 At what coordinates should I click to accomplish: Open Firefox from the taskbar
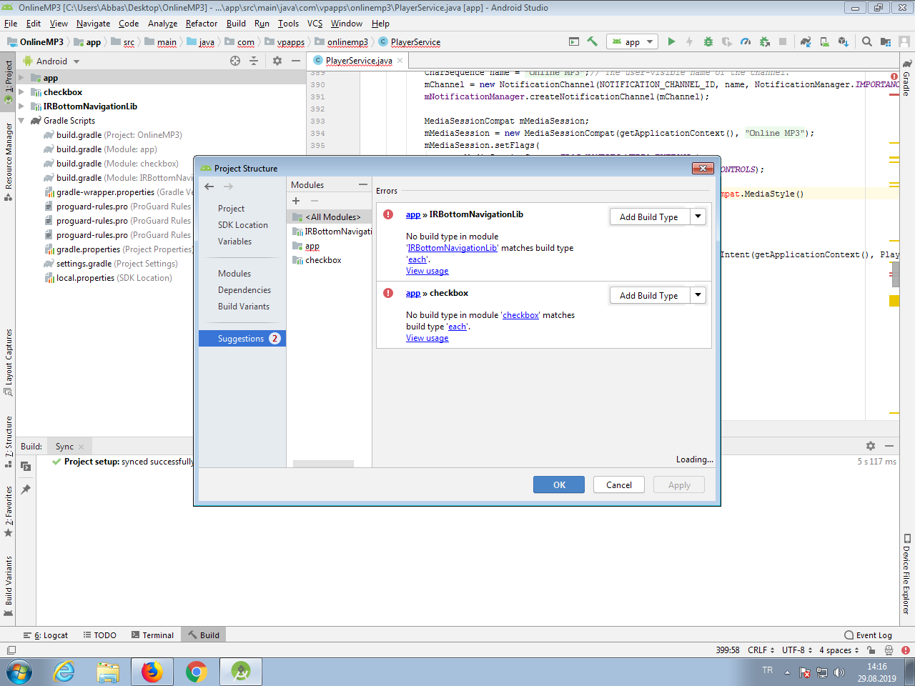[x=152, y=672]
